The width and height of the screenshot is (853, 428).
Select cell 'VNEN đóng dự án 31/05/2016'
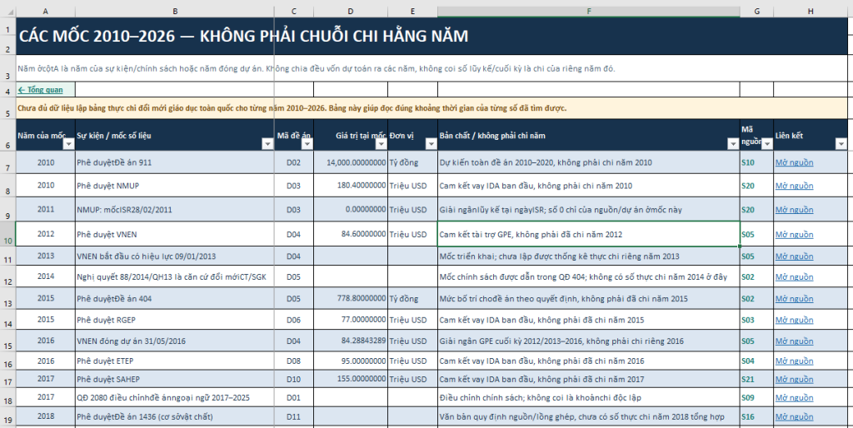(175, 341)
